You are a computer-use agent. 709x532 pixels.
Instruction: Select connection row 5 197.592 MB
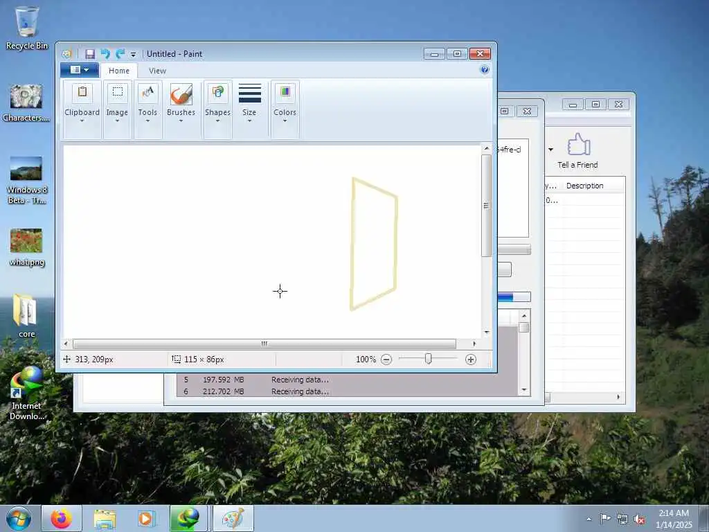coord(348,380)
